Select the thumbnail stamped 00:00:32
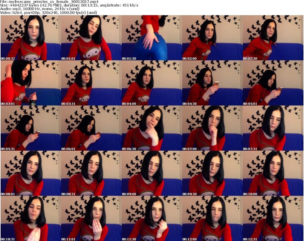The height and width of the screenshot is (241, 304). click(31, 38)
